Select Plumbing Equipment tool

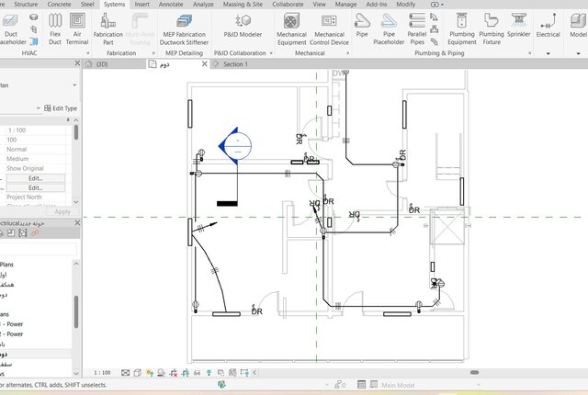(x=462, y=29)
